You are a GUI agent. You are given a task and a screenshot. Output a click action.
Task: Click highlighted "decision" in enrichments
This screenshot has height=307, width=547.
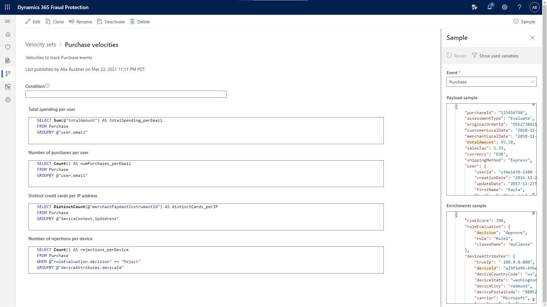[x=486, y=233]
